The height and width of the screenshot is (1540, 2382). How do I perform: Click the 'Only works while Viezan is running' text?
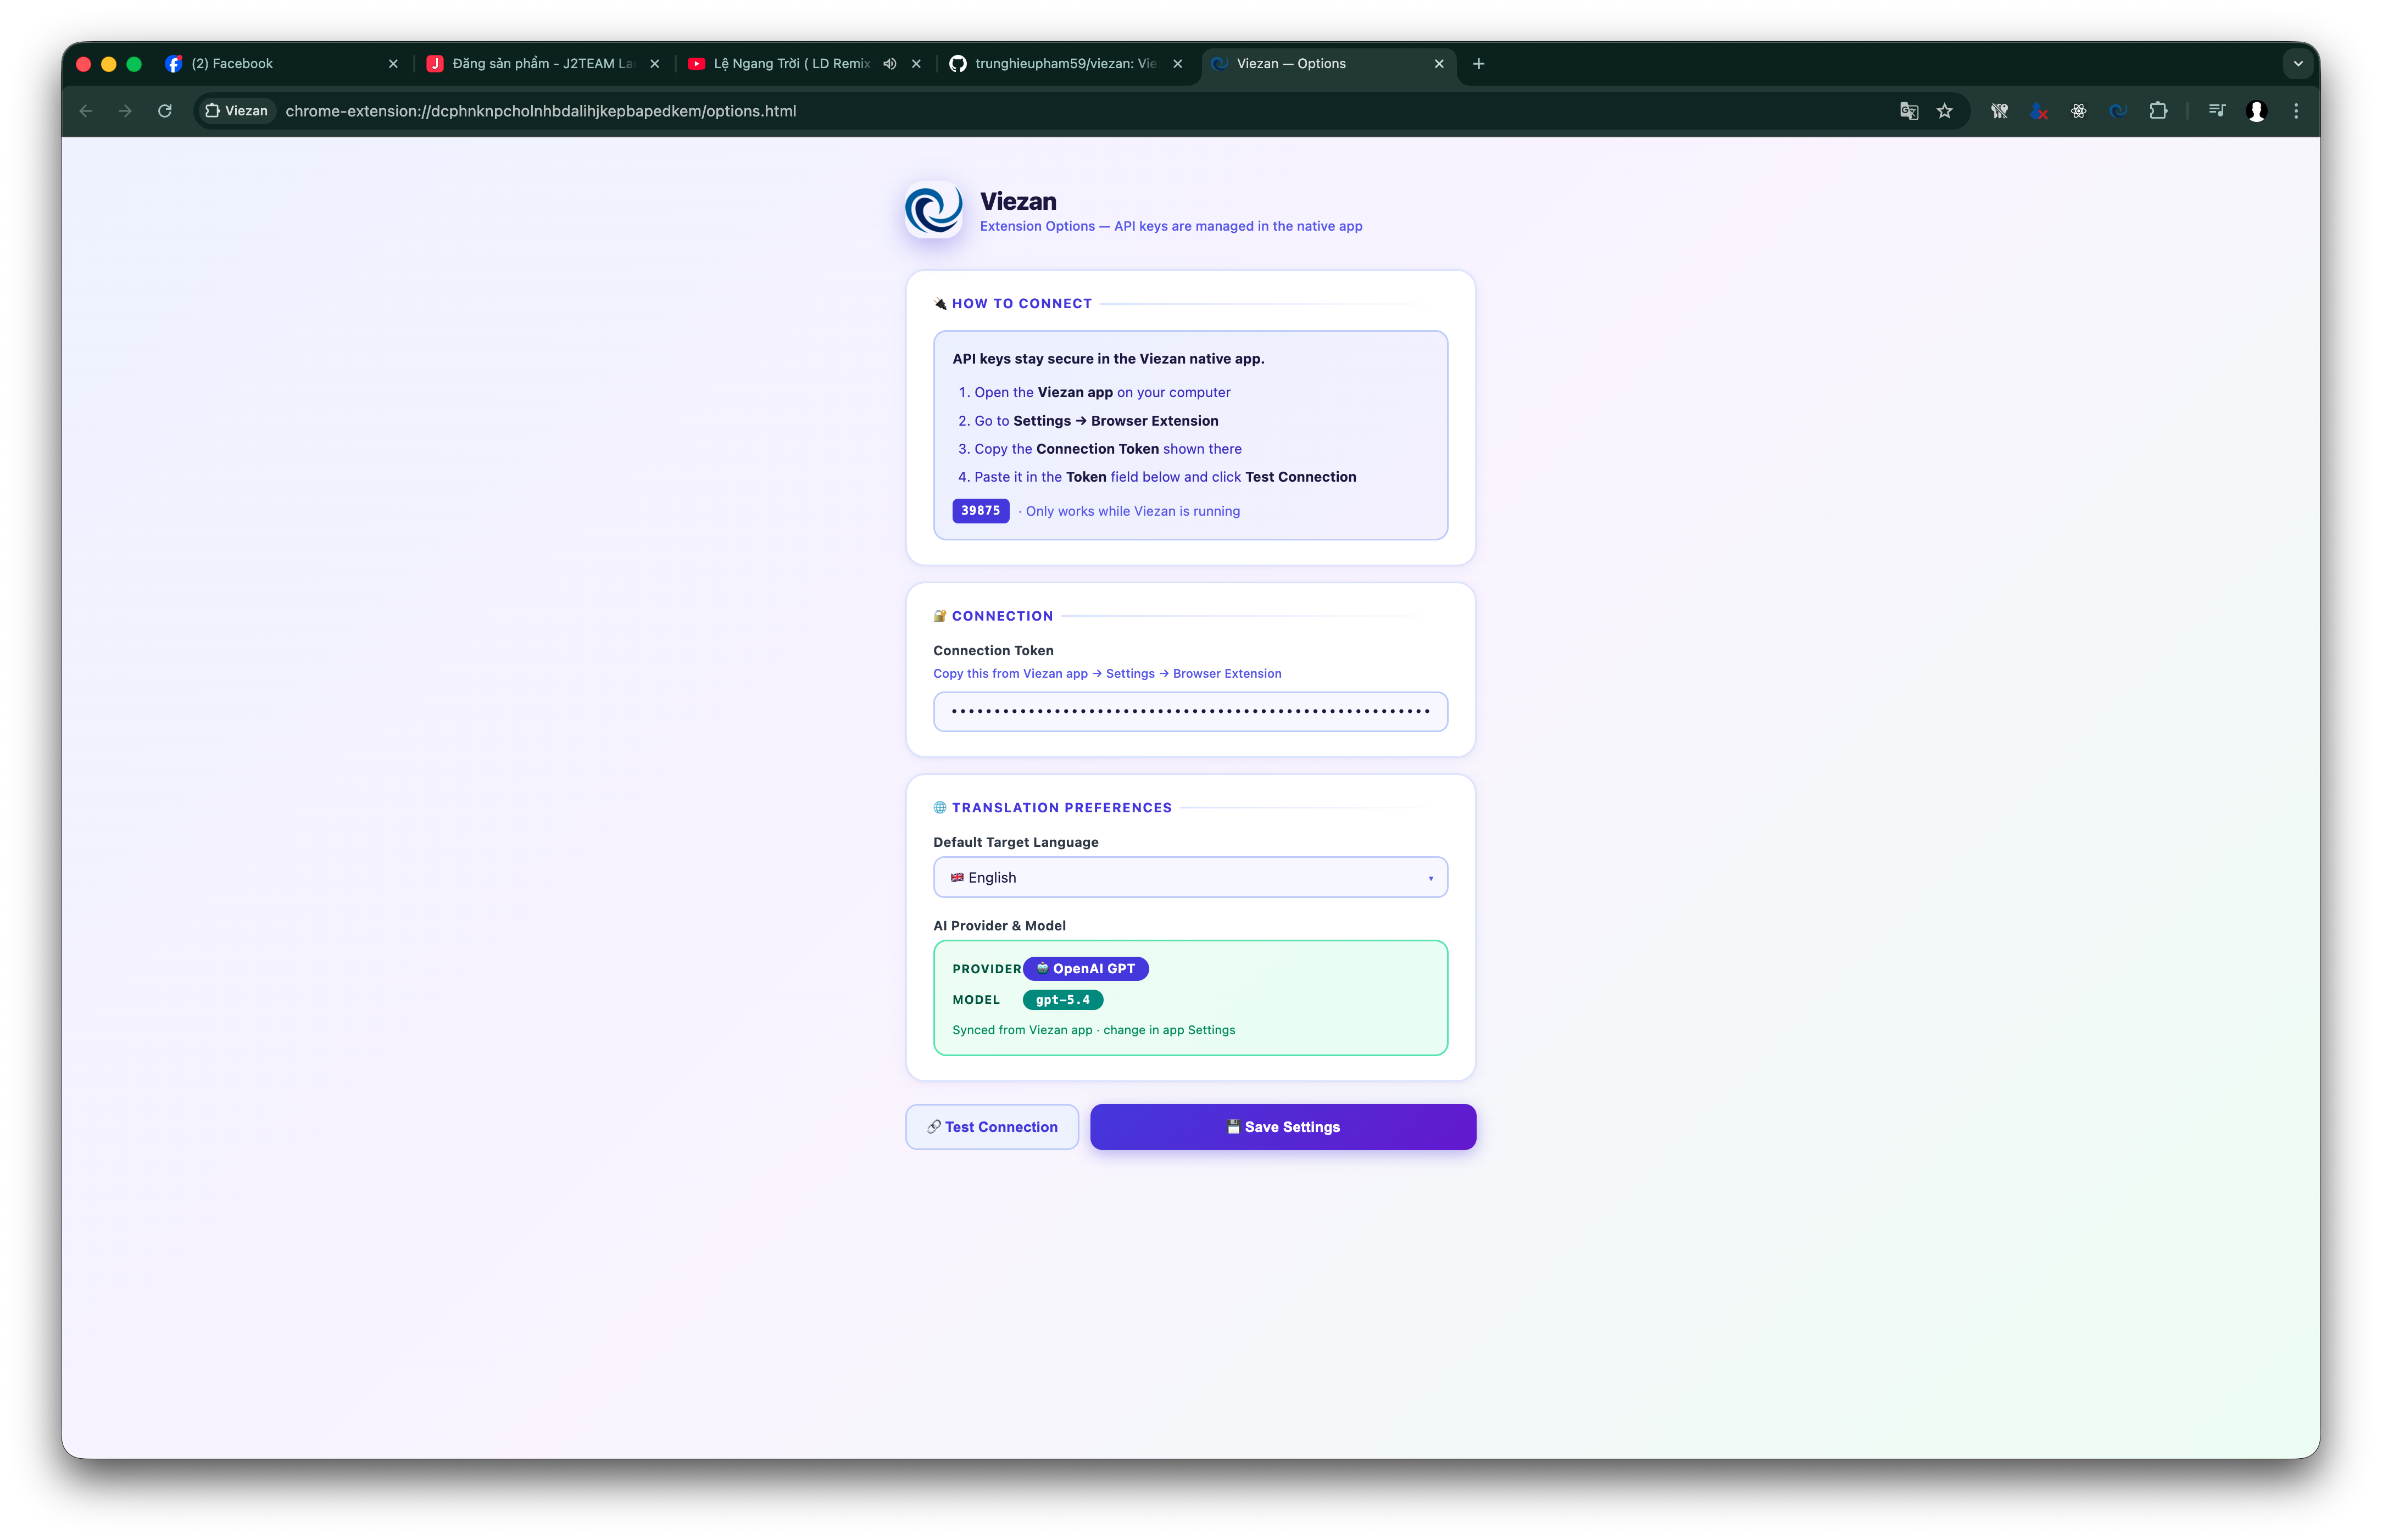(1132, 511)
